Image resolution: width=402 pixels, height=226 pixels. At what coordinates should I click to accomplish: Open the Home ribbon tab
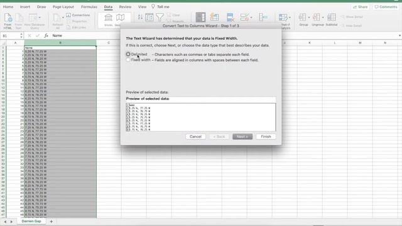coord(8,7)
